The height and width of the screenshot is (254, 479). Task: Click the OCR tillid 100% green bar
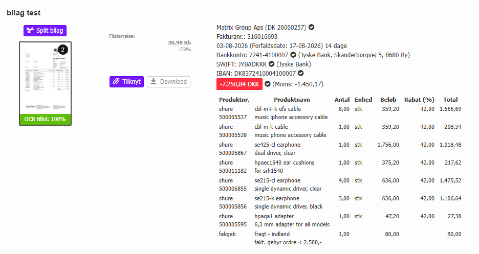pyautogui.click(x=45, y=119)
